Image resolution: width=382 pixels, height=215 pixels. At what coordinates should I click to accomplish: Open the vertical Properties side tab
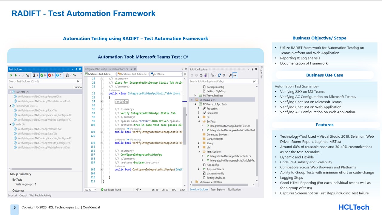[x=262, y=72]
